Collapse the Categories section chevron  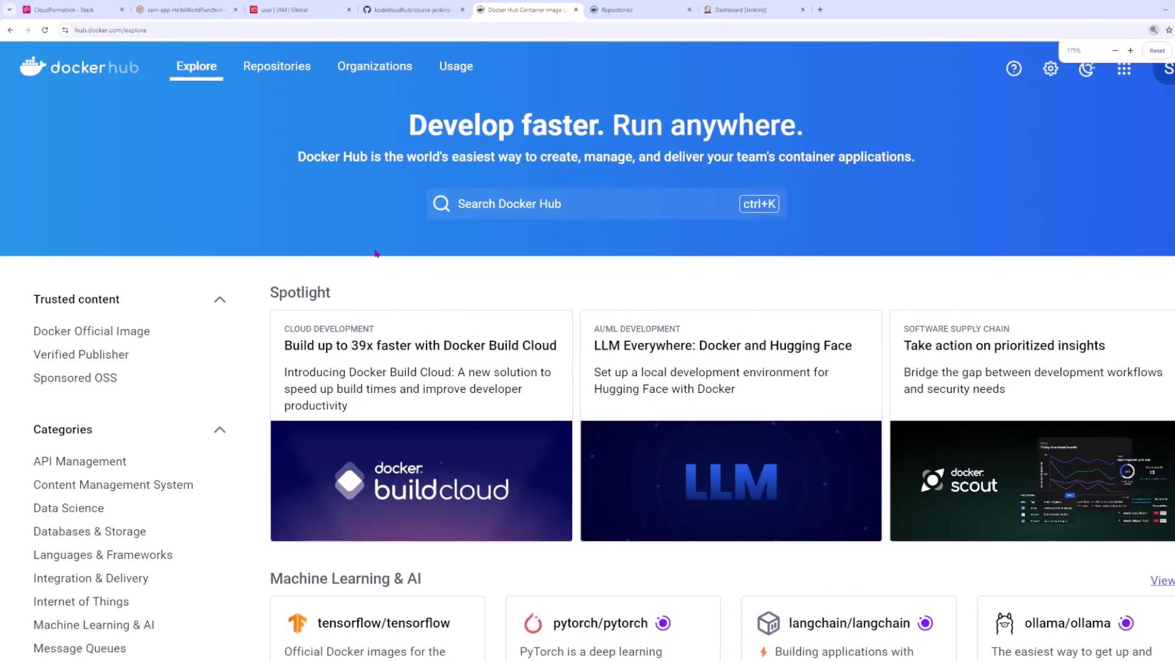[x=220, y=430]
